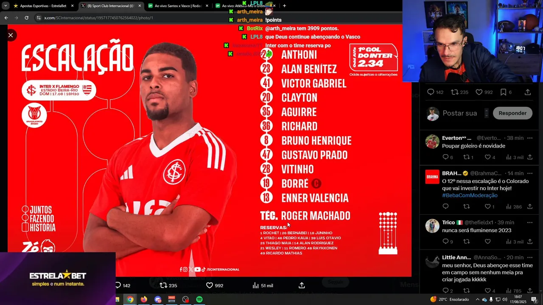Click the match photo lineup image

(x=210, y=150)
